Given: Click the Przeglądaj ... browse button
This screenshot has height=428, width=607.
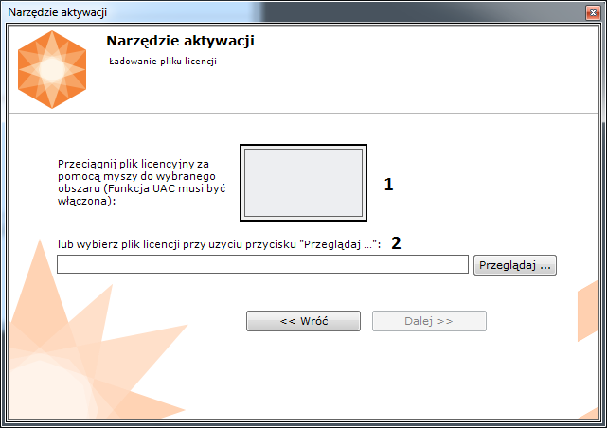Looking at the screenshot, I should pos(515,265).
